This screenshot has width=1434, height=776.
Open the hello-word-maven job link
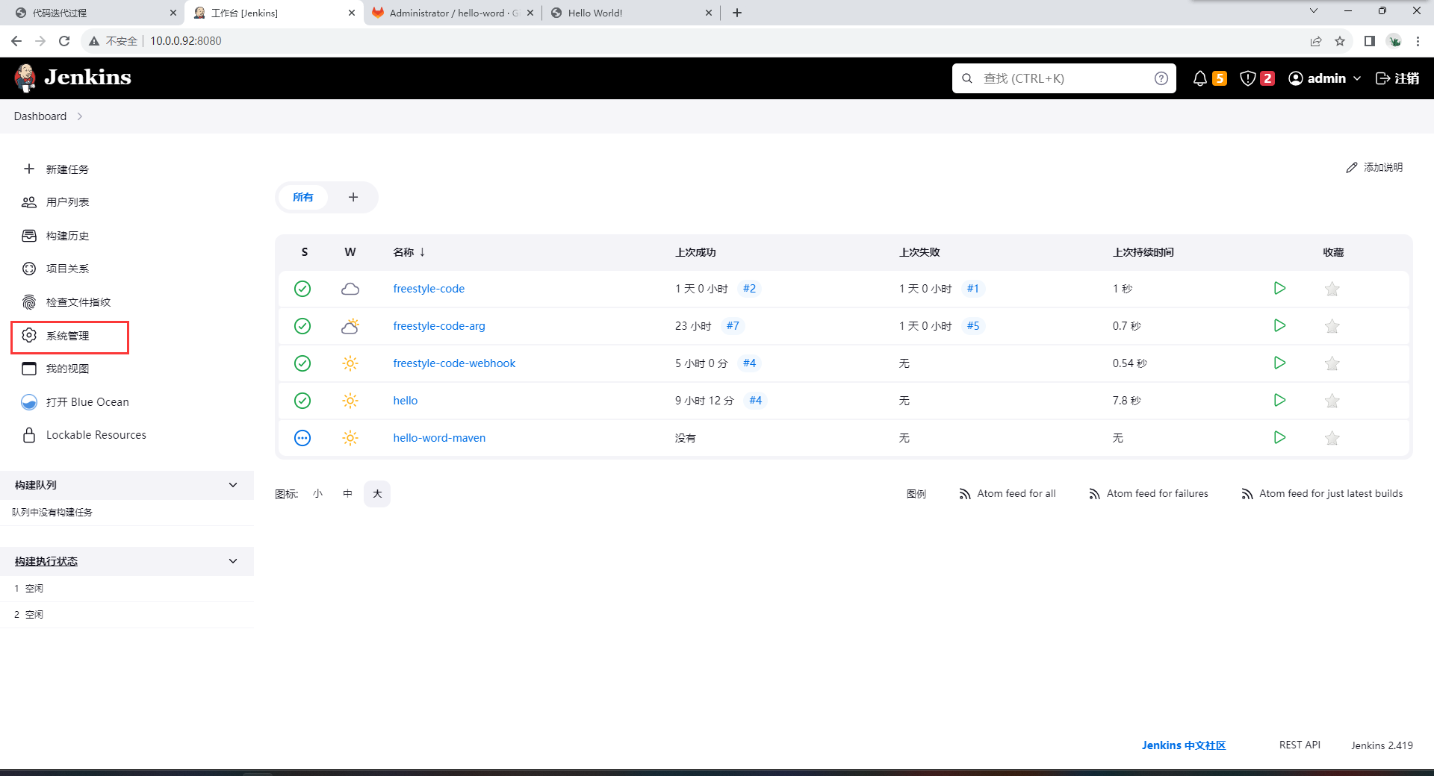pos(439,438)
